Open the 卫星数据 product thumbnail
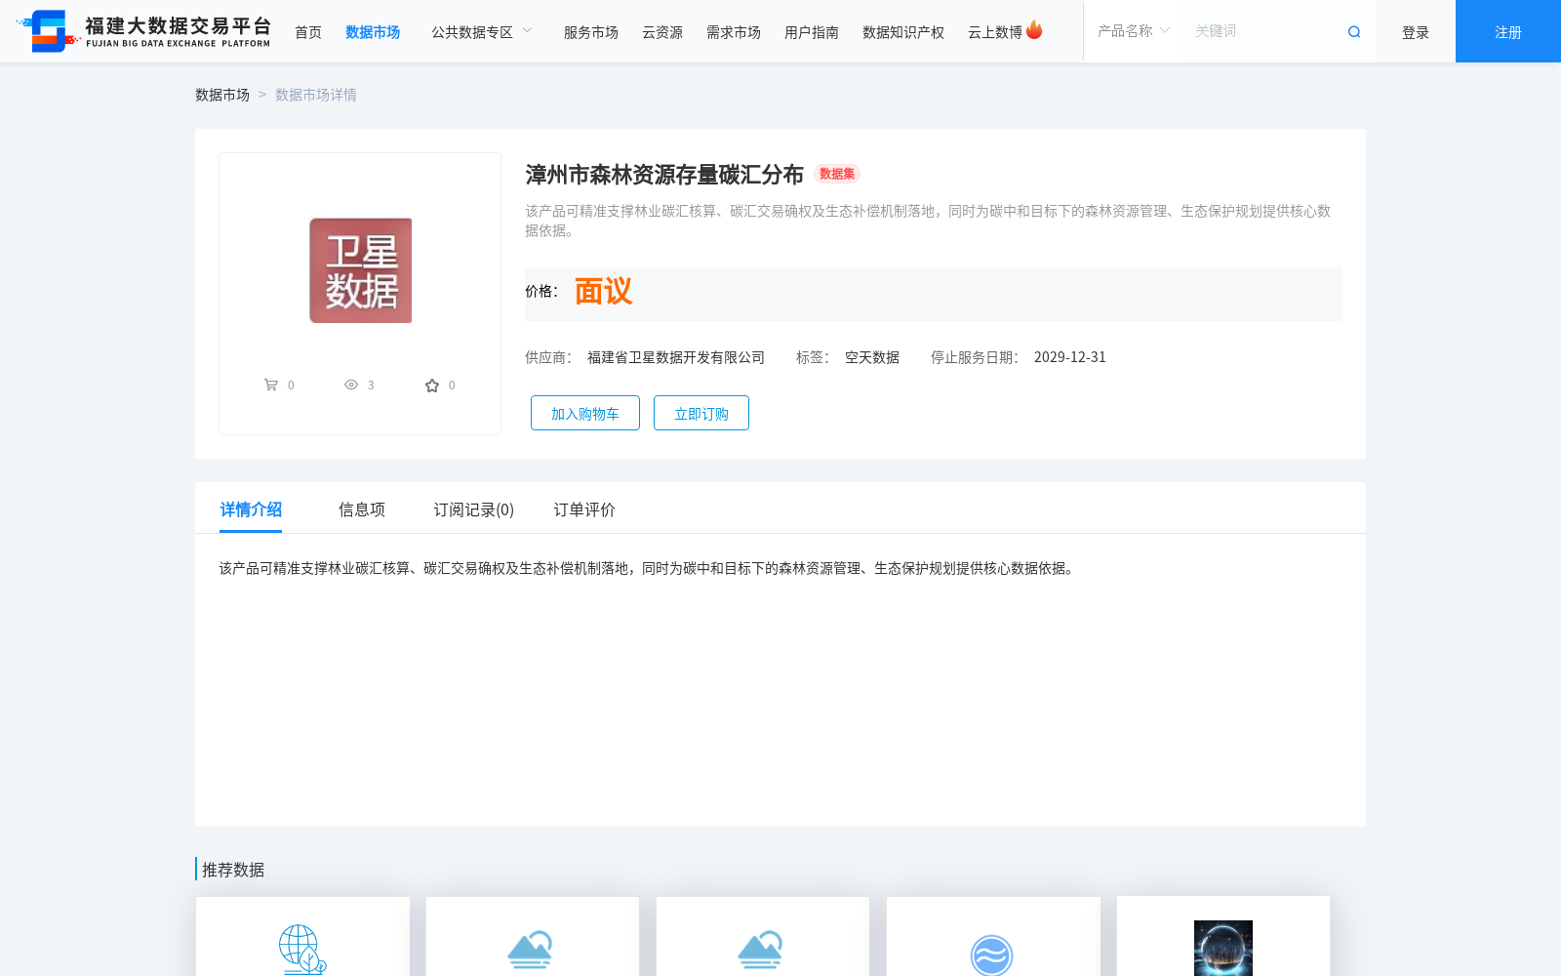This screenshot has width=1561, height=976. click(360, 270)
